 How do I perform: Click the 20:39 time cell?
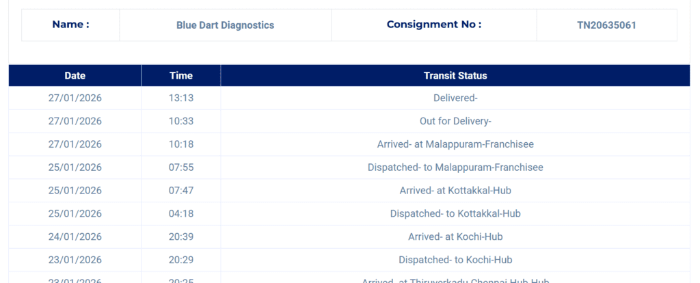181,237
